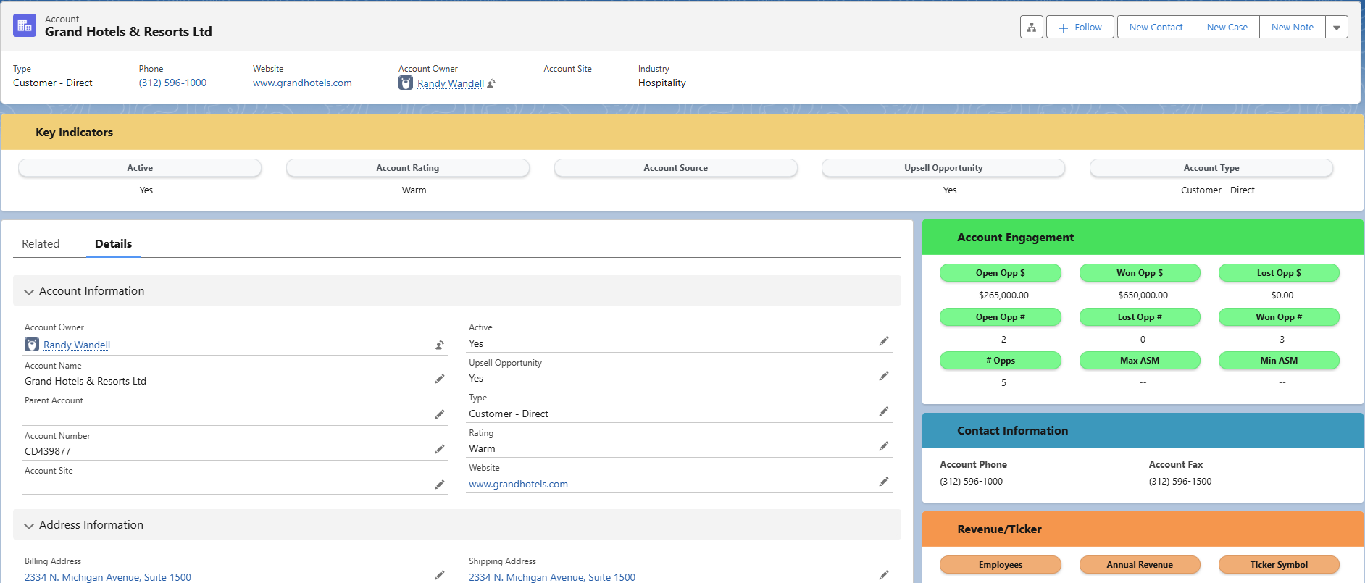The image size is (1365, 583).
Task: Open more actions dropdown arrow
Action: coord(1336,28)
